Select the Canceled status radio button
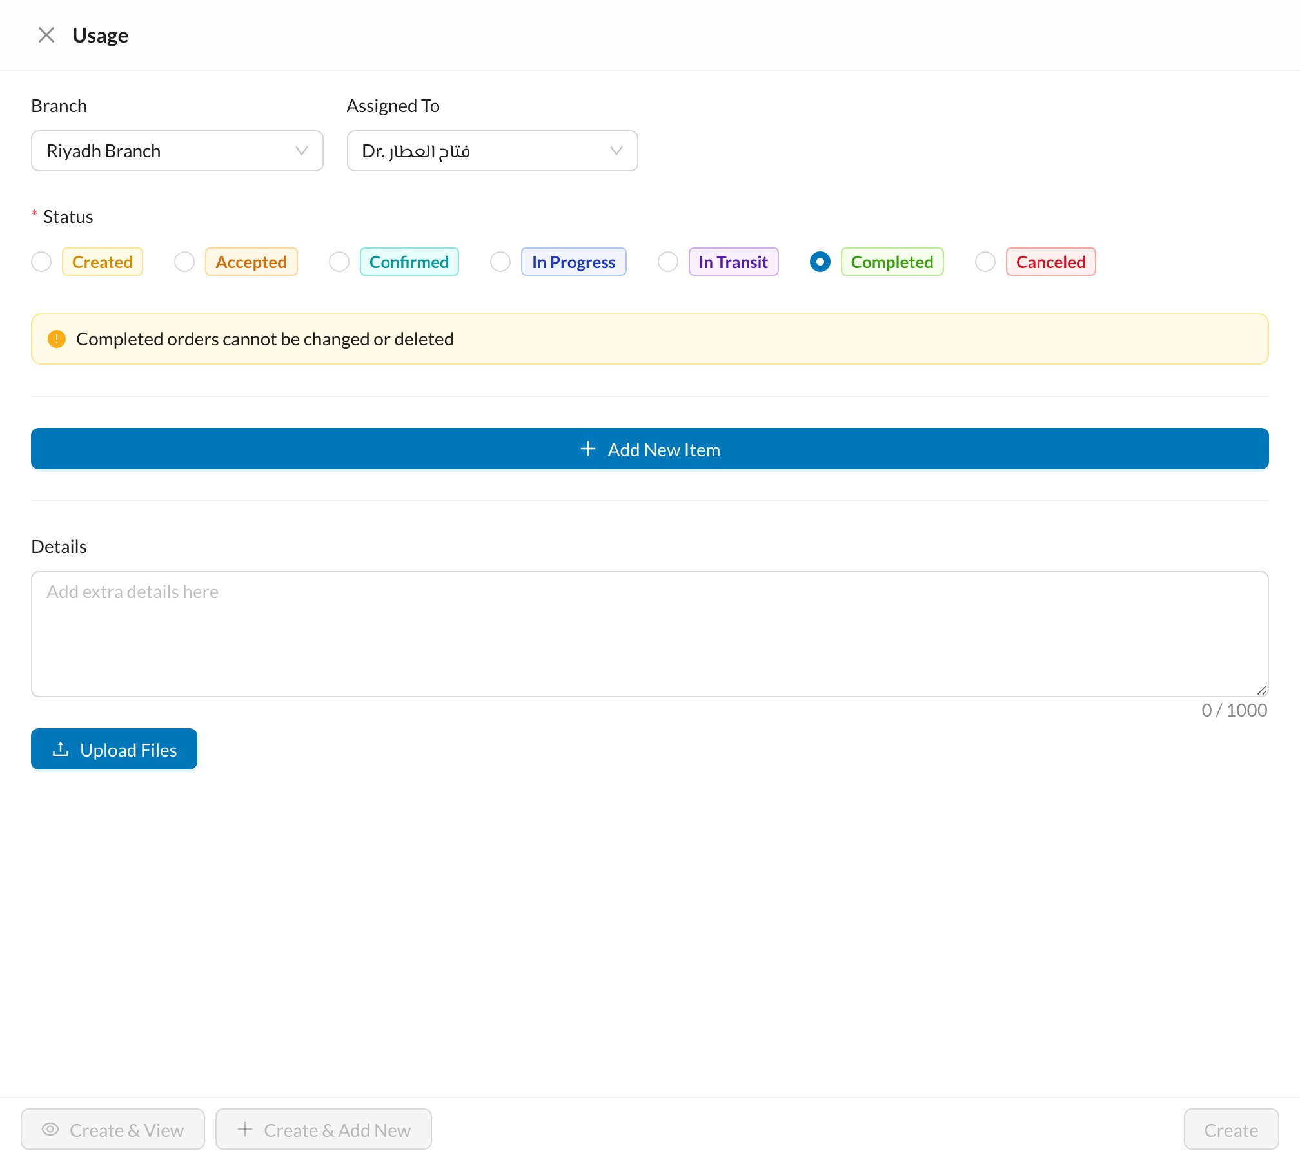This screenshot has width=1300, height=1160. pyautogui.click(x=985, y=262)
